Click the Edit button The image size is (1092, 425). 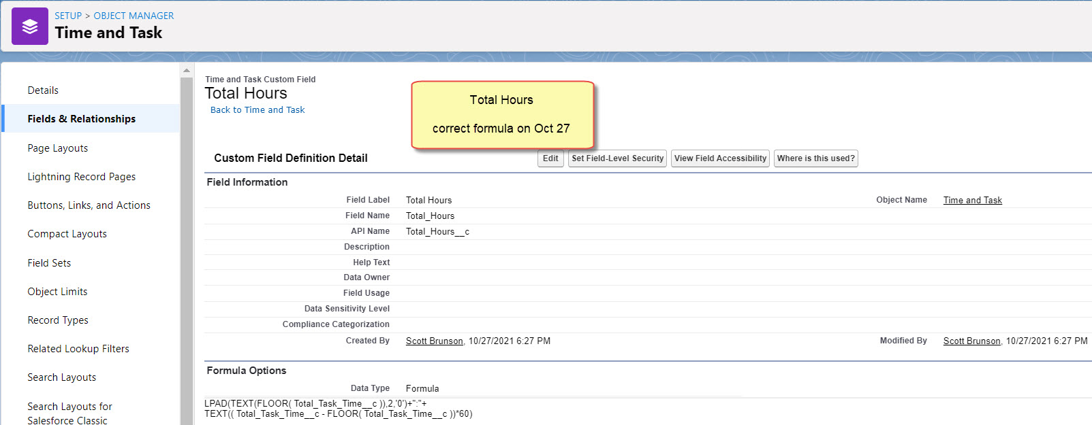550,158
